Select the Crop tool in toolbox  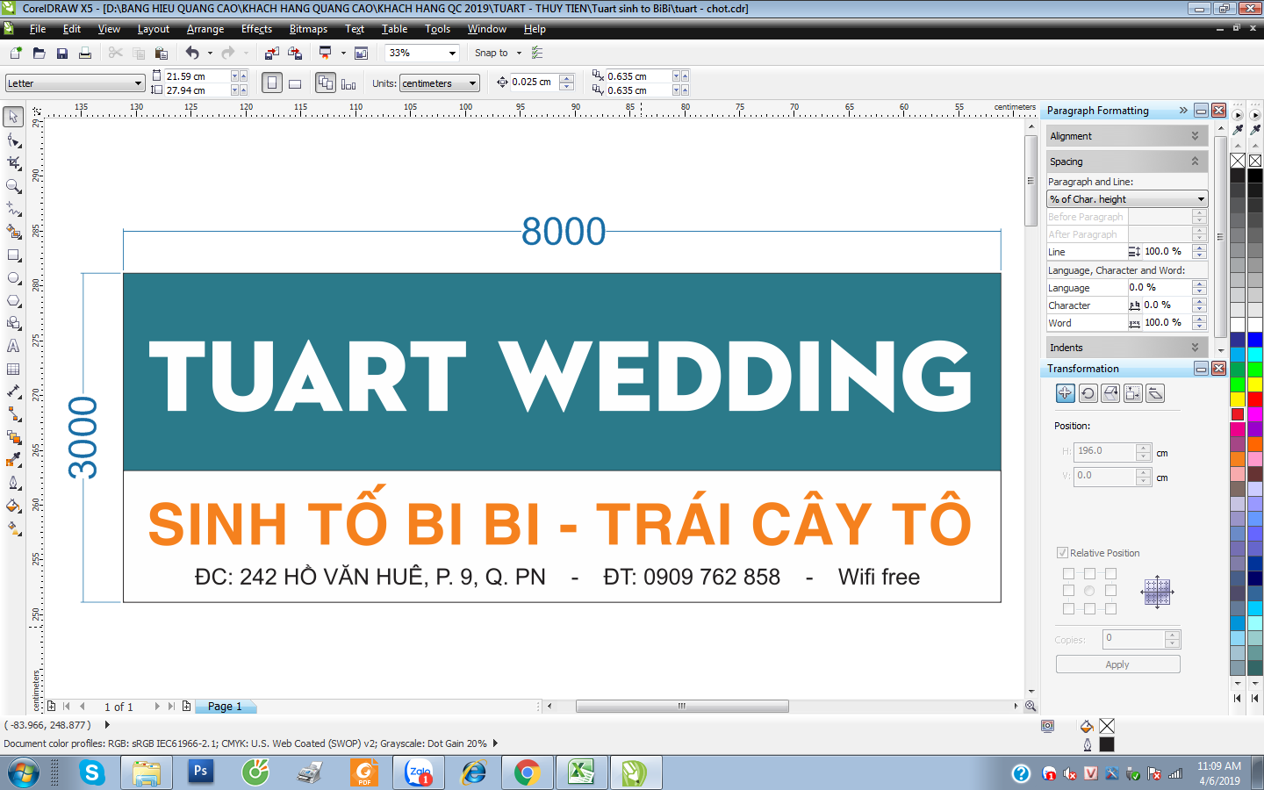(14, 163)
